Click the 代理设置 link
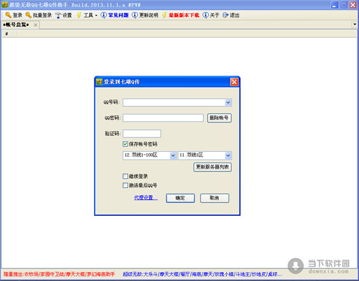359x281 pixels. pos(146,198)
